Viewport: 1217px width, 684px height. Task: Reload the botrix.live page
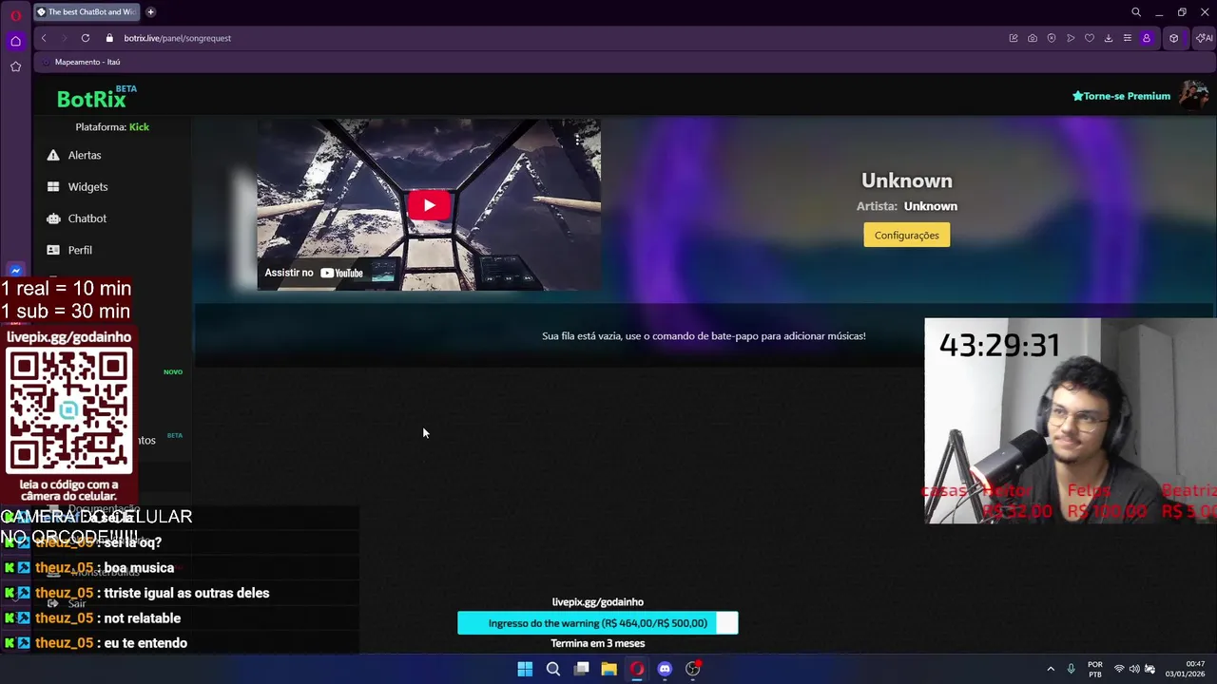pyautogui.click(x=86, y=38)
